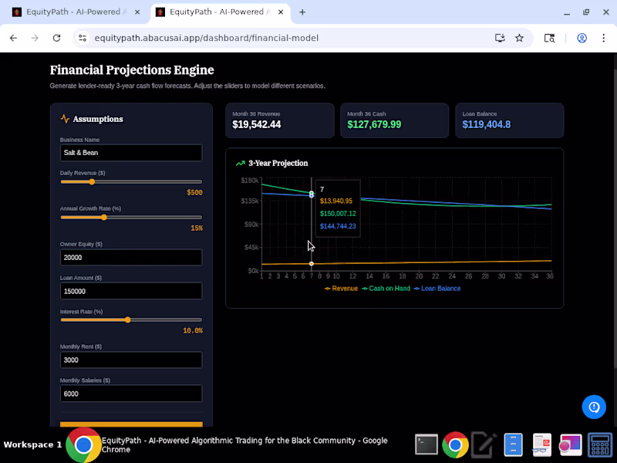This screenshot has height=463, width=617.
Task: Toggle Revenue series in chart legend
Action: [x=341, y=288]
